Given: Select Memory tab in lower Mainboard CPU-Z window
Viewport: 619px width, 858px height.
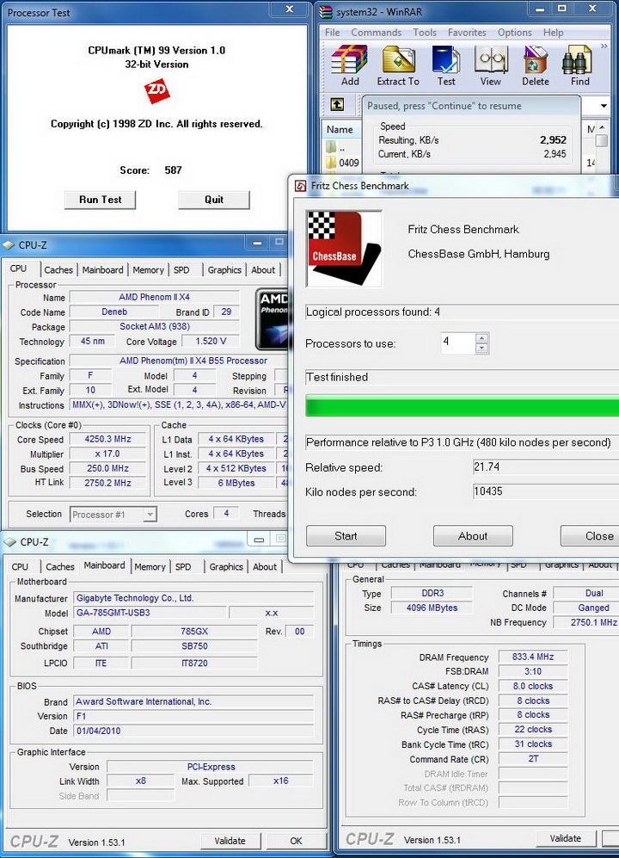Looking at the screenshot, I should pos(150,567).
